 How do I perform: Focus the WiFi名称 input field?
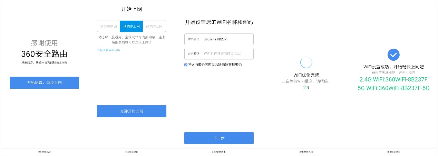coord(228,39)
